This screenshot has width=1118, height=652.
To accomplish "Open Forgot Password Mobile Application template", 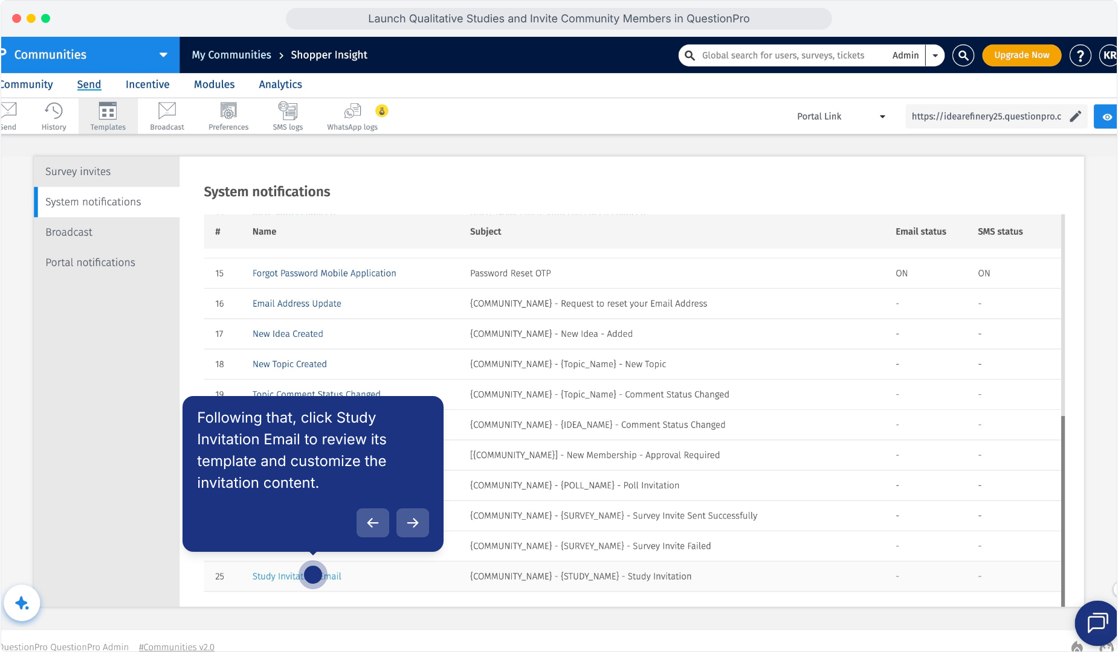I will coord(325,273).
